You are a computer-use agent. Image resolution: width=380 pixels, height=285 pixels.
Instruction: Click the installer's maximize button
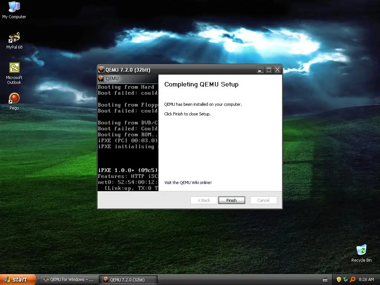click(269, 70)
